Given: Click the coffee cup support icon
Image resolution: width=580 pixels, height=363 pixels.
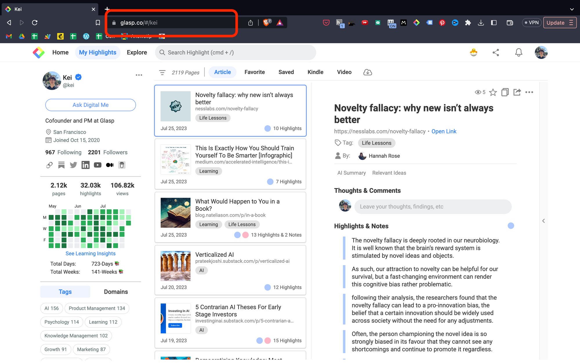Looking at the screenshot, I should pyautogui.click(x=122, y=165).
